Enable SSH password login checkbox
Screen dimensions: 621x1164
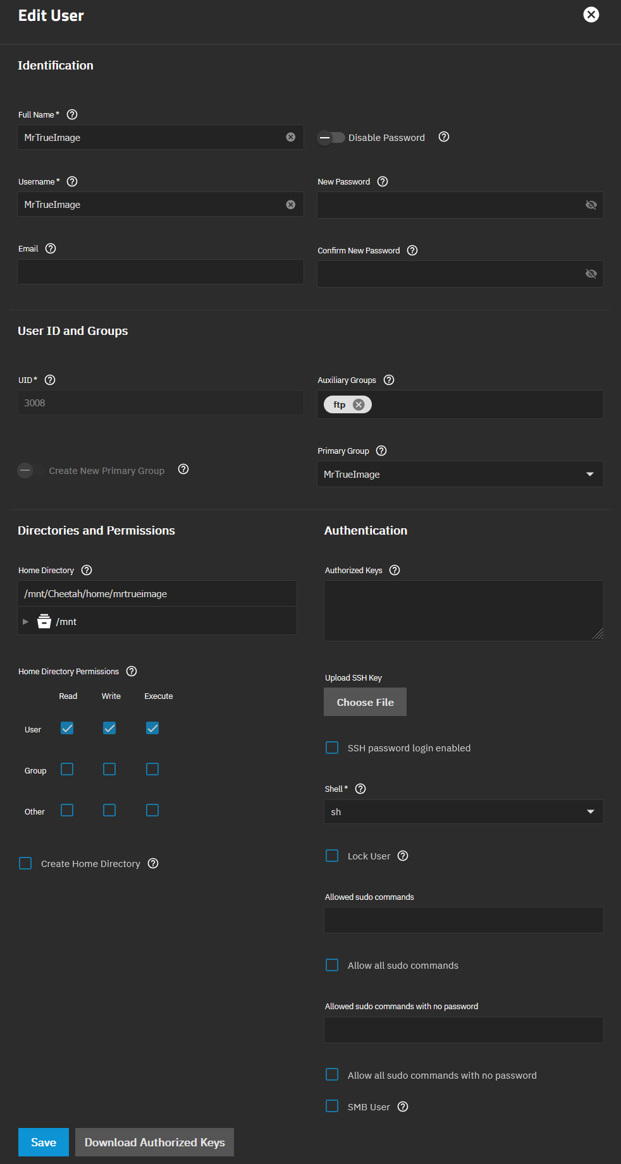[x=332, y=748]
